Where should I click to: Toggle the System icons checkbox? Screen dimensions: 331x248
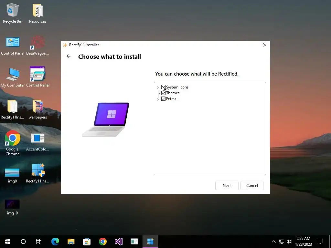pos(163,87)
